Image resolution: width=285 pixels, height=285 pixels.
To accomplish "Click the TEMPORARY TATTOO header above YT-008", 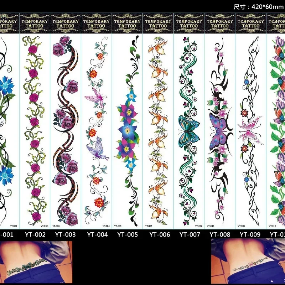I will tap(220, 23).
